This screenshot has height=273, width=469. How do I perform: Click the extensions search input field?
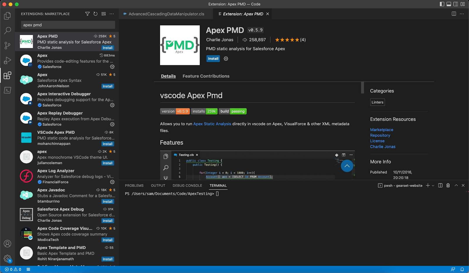coord(68,25)
